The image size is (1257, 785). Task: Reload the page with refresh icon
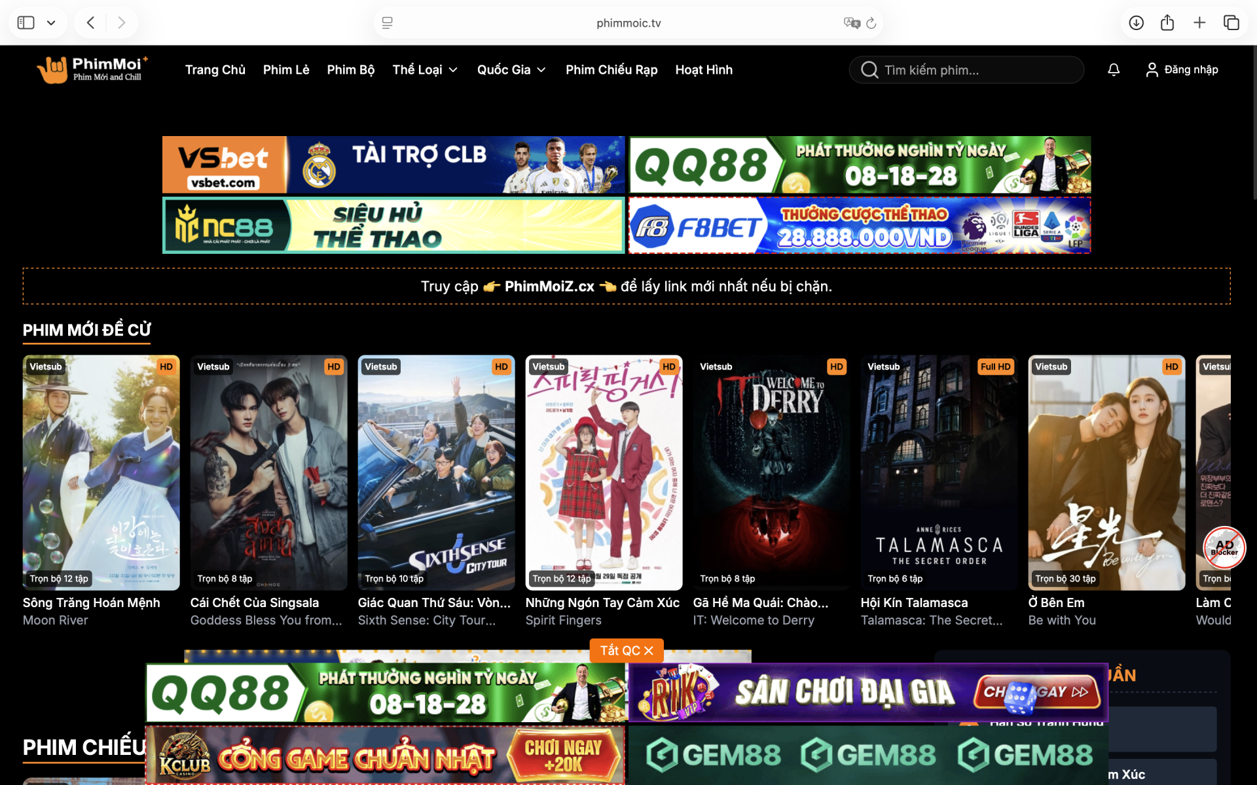[x=871, y=23]
